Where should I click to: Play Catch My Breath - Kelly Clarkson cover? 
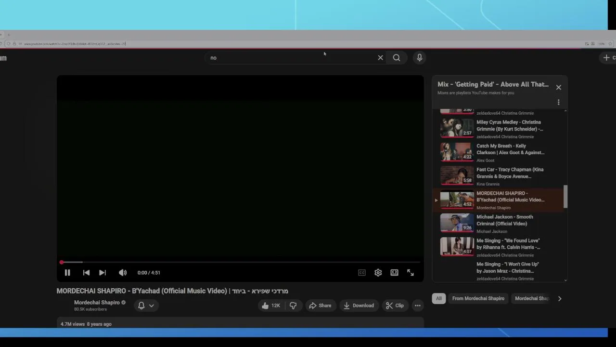(510, 149)
